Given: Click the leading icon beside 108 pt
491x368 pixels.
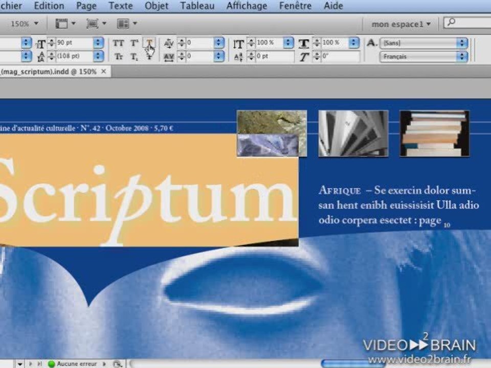Looking at the screenshot, I should click(x=41, y=57).
